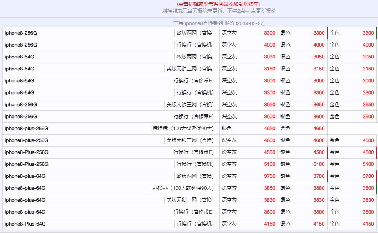Click silver 4000 price for iphone8-256G

319,45
